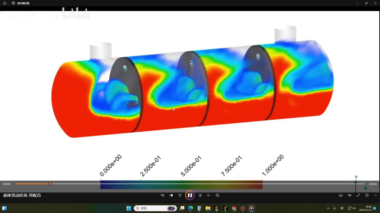The image size is (380, 213).
Task: Click the elapsed time 0:00:05
Action: tap(7, 184)
